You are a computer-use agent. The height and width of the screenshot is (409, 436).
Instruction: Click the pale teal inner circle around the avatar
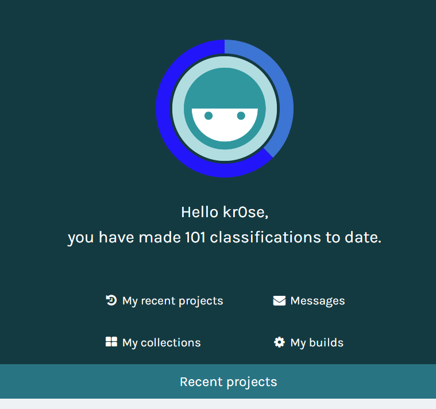click(178, 109)
